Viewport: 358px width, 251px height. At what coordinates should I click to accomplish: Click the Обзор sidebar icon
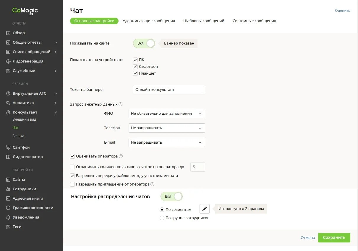[x=8, y=33]
